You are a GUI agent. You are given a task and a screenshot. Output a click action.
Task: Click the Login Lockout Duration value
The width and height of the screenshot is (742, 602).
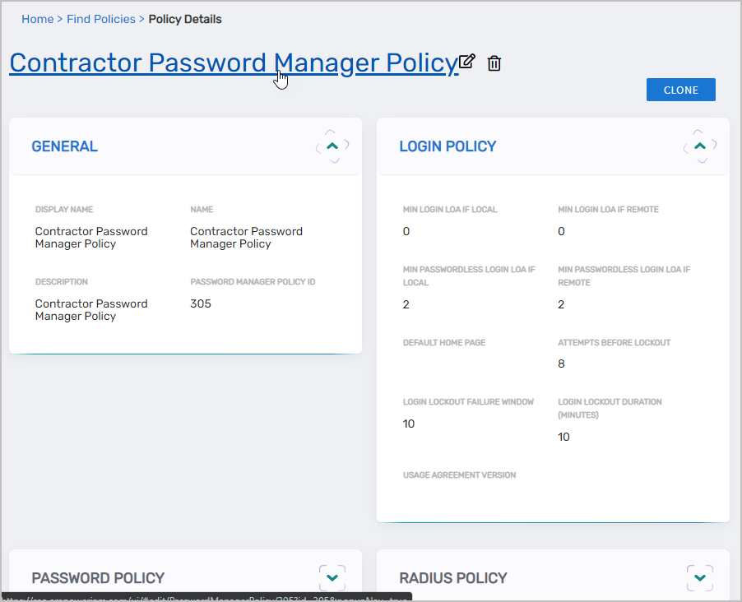point(563,437)
